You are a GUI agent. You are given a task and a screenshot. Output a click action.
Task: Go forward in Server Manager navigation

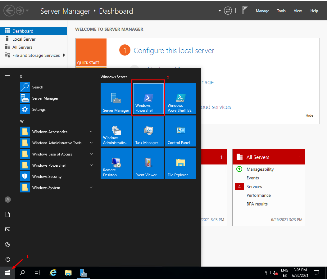(20, 11)
